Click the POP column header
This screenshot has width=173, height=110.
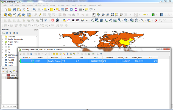96,57
